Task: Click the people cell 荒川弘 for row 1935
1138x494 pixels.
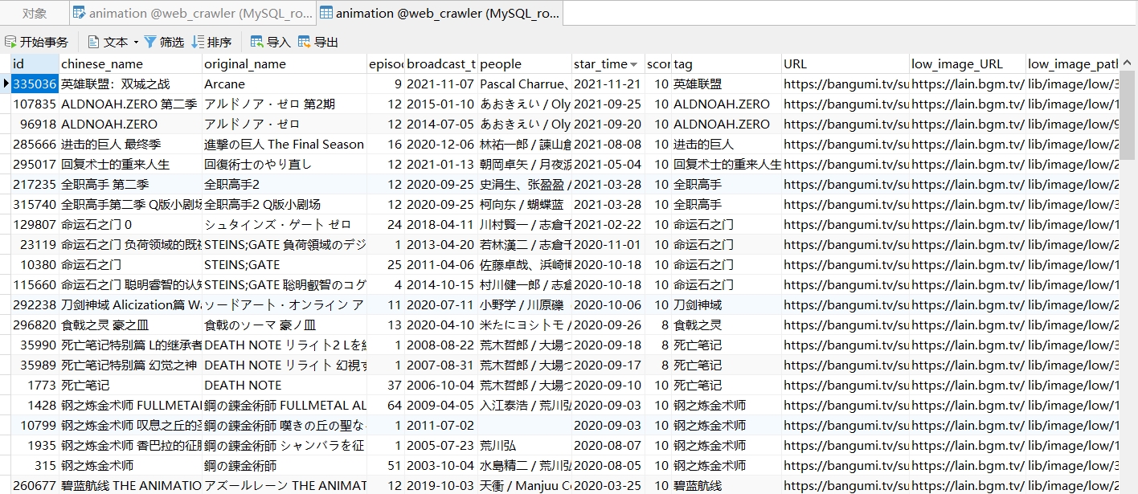Action: point(525,445)
